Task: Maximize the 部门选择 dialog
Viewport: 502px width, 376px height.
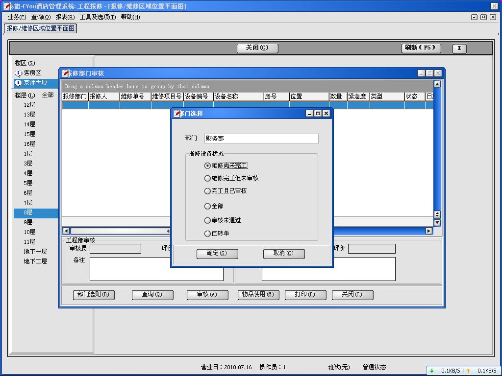Action: click(x=318, y=113)
